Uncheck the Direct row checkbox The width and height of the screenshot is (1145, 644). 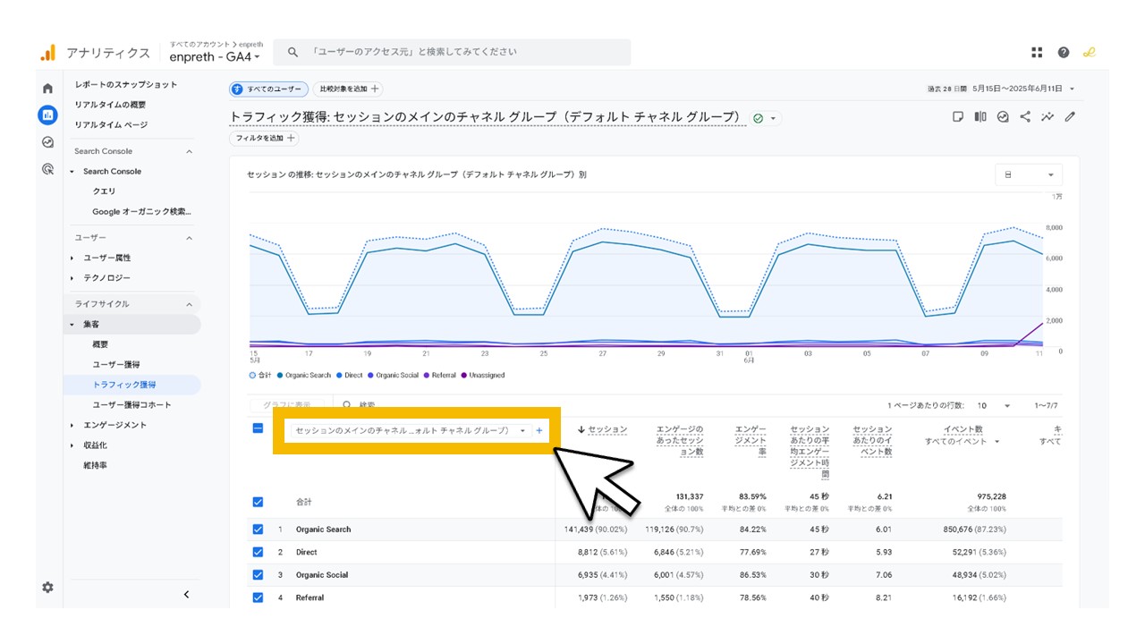258,552
